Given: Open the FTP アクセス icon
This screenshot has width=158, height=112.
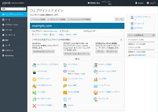Looking at the screenshot, I should coord(65,65).
